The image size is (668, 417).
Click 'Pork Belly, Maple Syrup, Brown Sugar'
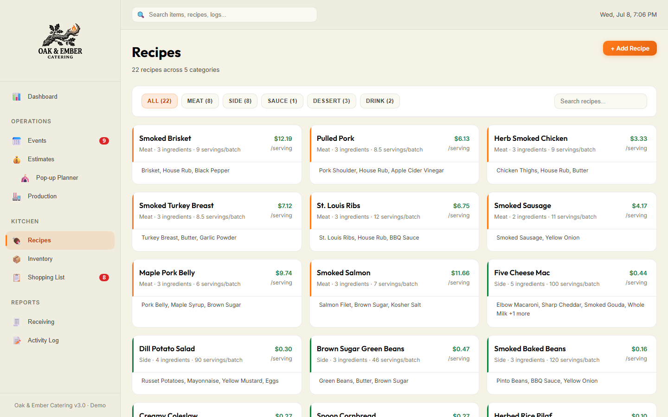click(x=191, y=305)
